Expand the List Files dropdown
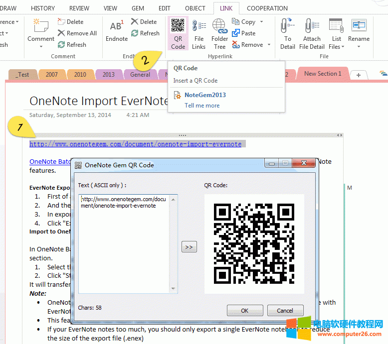Screen dimensions: 388x344 [343, 47]
